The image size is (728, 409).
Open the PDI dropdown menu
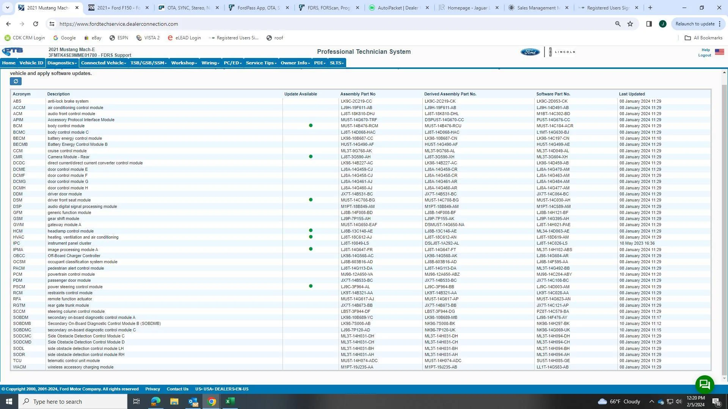coord(320,63)
